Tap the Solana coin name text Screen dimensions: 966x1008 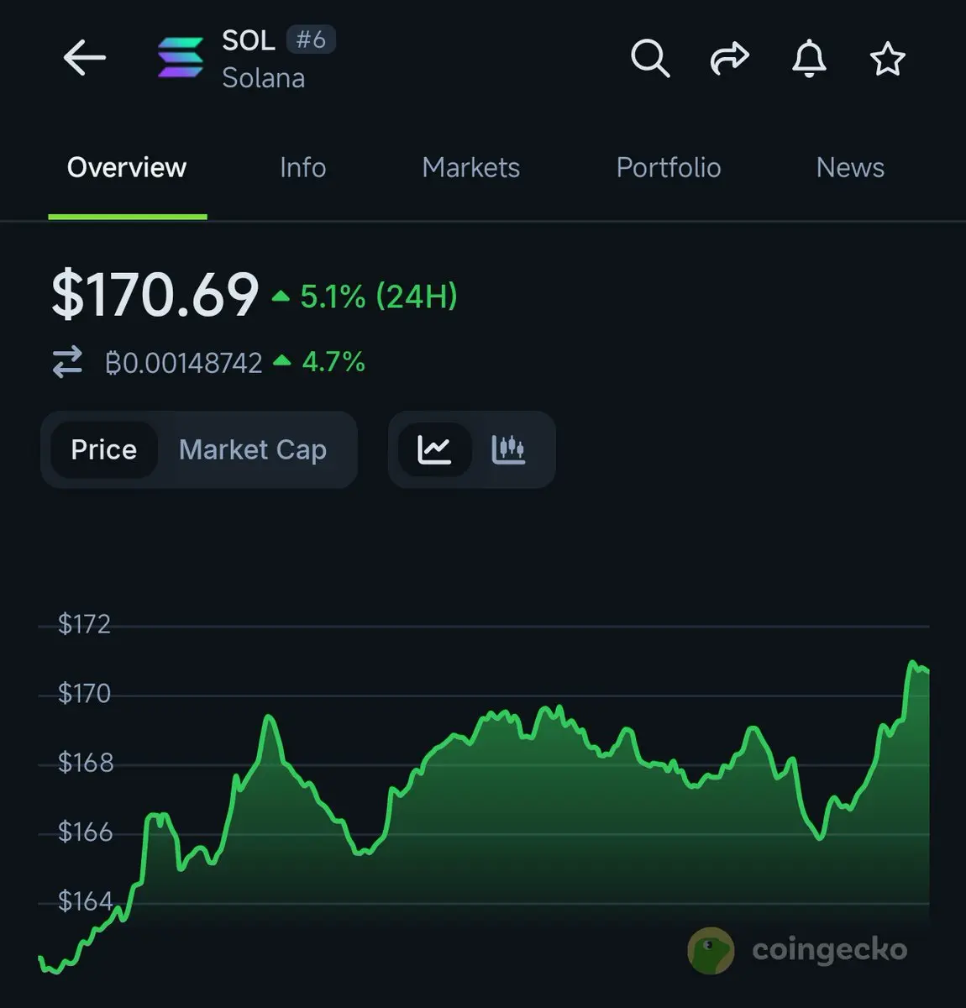click(263, 78)
